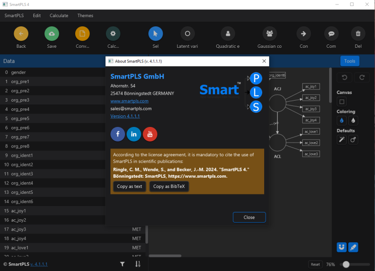Viewport: 375px width, 271px height.
Task: Select the org_ident6 data row
Action: [53, 202]
